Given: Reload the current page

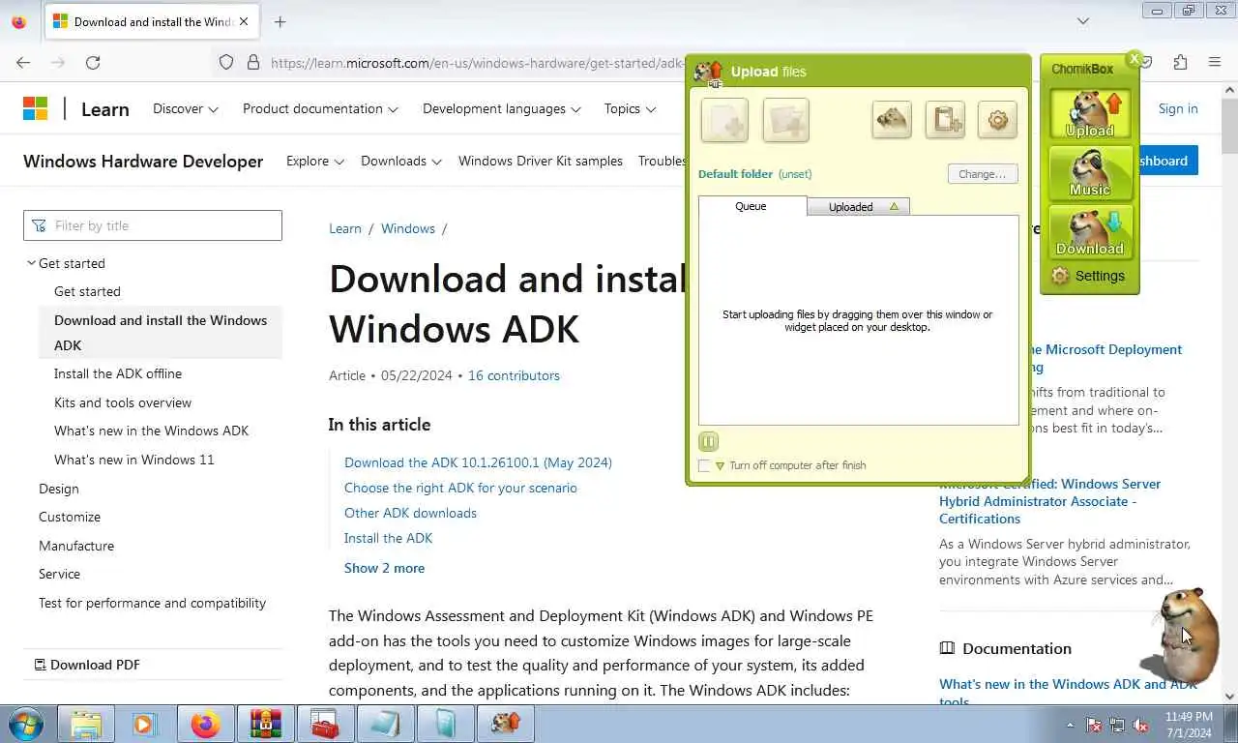Looking at the screenshot, I should click(93, 62).
